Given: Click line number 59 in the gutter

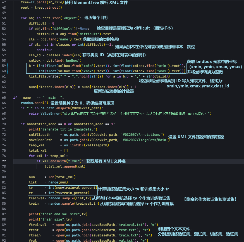Looking at the screenshot, I should pyautogui.click(x=4, y=66).
